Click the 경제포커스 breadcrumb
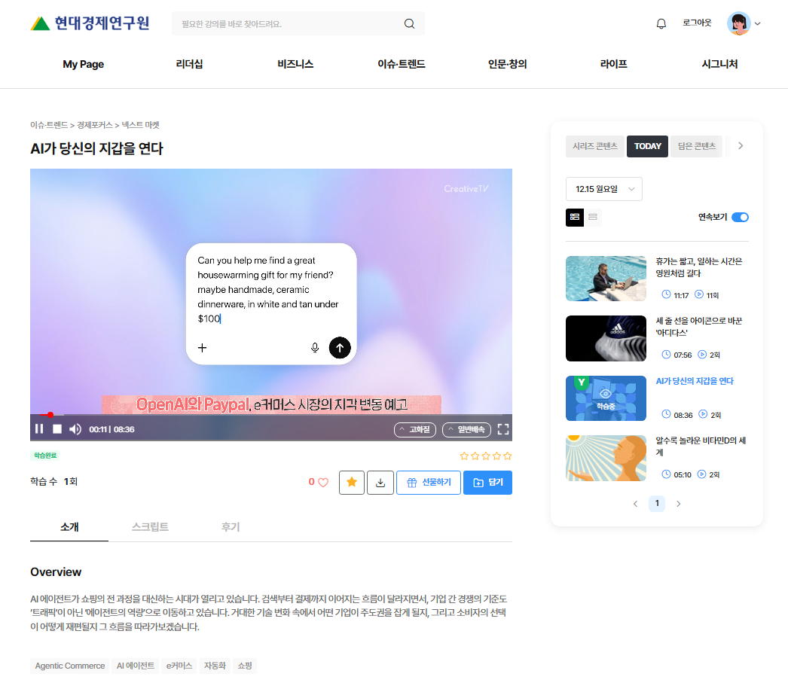 coord(94,124)
